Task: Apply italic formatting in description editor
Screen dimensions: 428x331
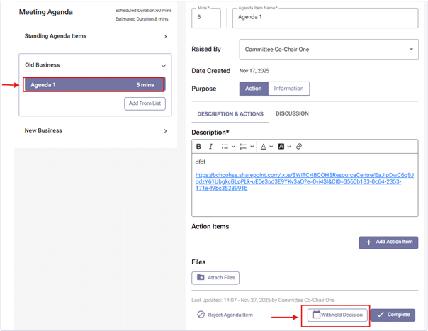Action: point(210,147)
